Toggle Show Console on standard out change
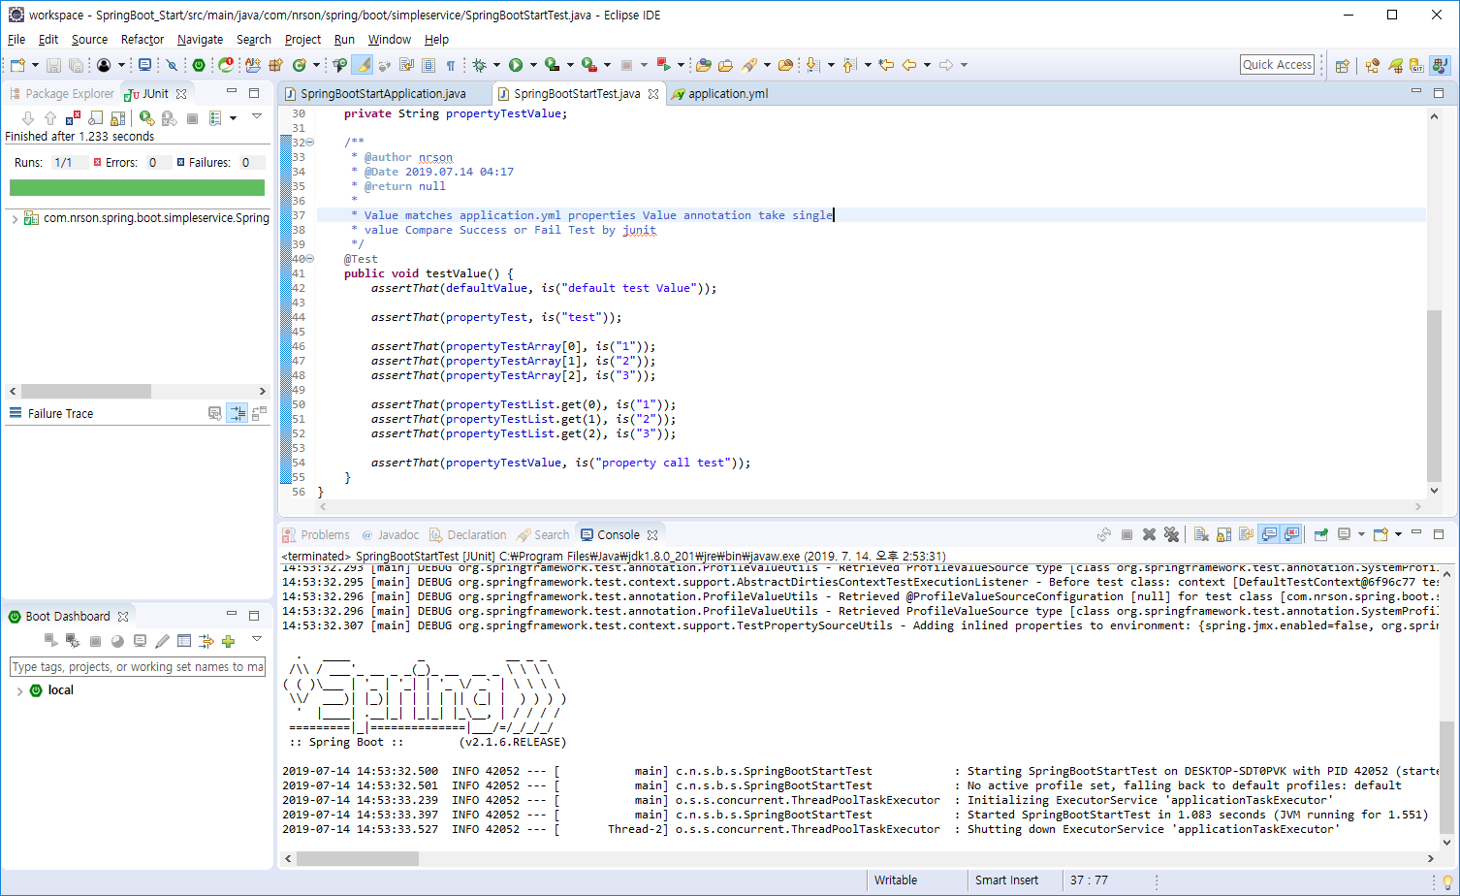 [x=1268, y=534]
